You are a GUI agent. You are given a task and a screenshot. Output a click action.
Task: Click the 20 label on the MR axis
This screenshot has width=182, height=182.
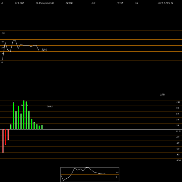(x=178, y=126)
